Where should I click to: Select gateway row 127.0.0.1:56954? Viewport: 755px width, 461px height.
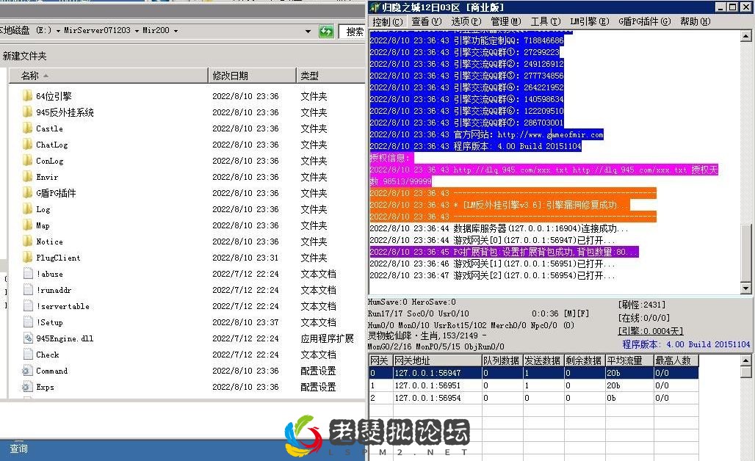(533, 398)
